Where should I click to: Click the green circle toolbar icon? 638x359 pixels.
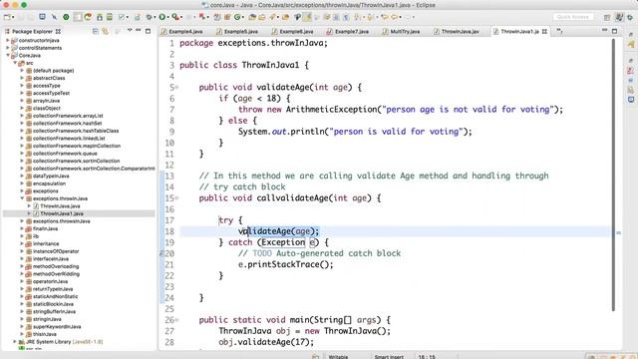pos(66,17)
